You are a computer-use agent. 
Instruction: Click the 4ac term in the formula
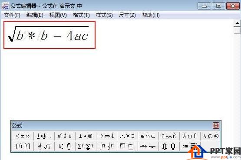77,36
